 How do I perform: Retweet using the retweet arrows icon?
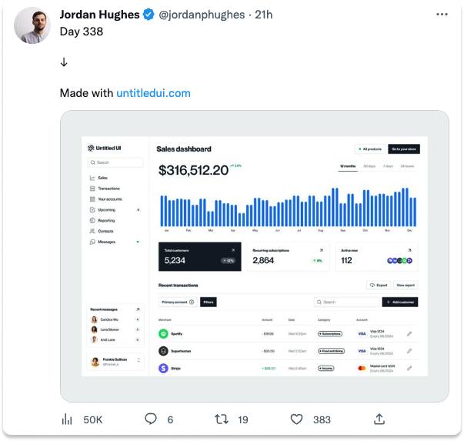click(222, 419)
